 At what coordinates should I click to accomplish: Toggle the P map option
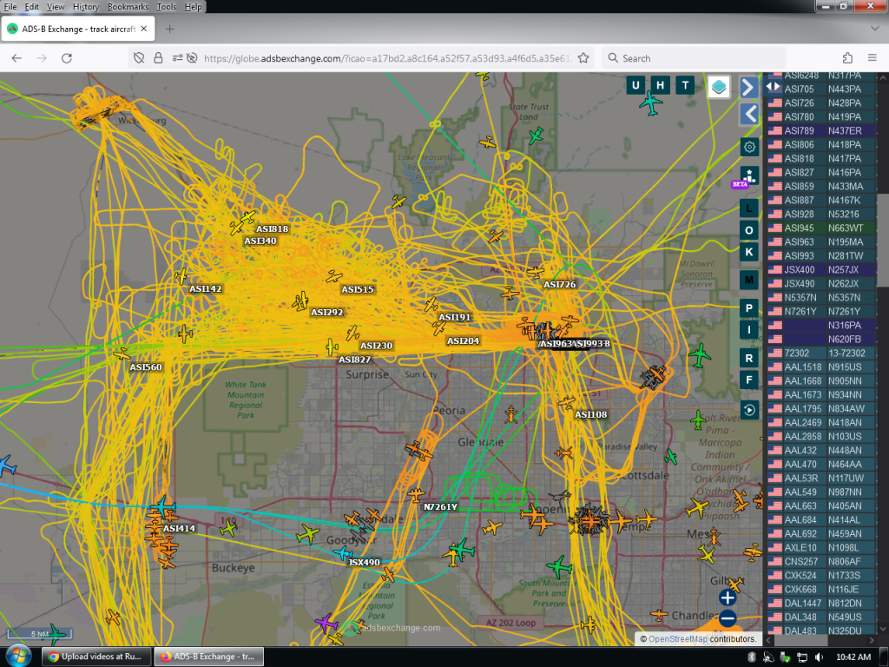pos(749,308)
